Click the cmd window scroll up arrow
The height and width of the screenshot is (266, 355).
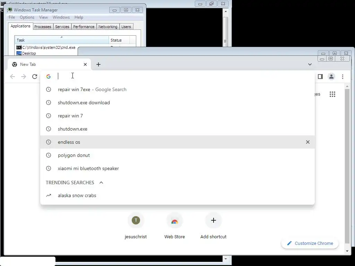[x=225, y=11]
